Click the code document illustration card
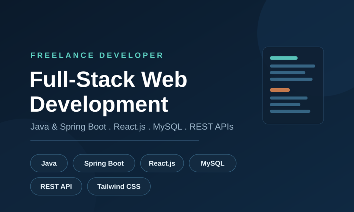354x212 pixels. pos(293,85)
